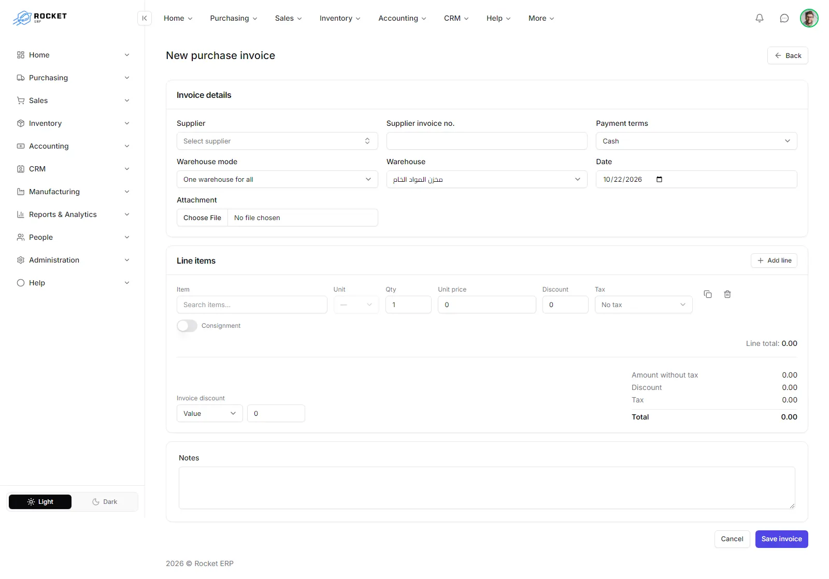The height and width of the screenshot is (579, 829).
Task: Open the No tax dropdown
Action: 644,305
